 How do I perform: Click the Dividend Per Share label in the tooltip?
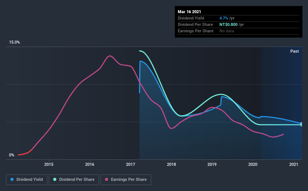click(x=195, y=24)
